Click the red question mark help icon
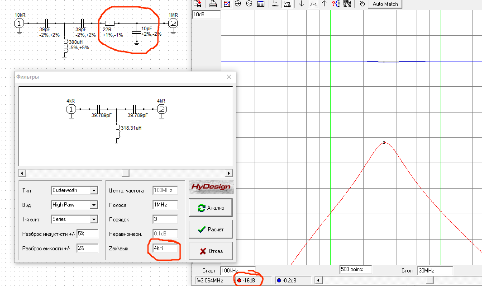The image size is (482, 286). (x=335, y=4)
